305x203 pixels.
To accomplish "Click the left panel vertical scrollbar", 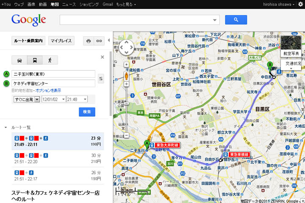I will point(111,84).
